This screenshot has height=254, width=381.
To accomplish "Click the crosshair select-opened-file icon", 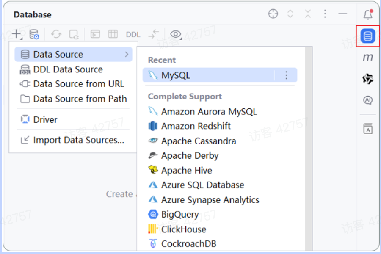I will coord(273,14).
